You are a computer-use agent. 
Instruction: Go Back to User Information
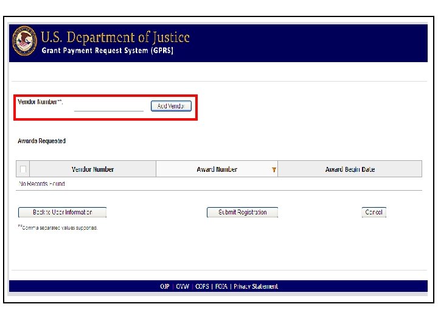point(62,212)
